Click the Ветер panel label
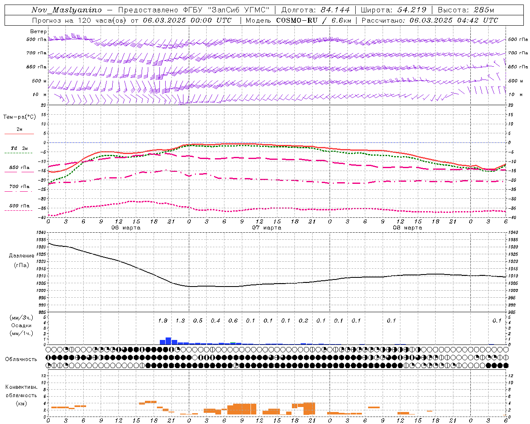Image resolution: width=530 pixels, height=424 pixels. tap(39, 31)
